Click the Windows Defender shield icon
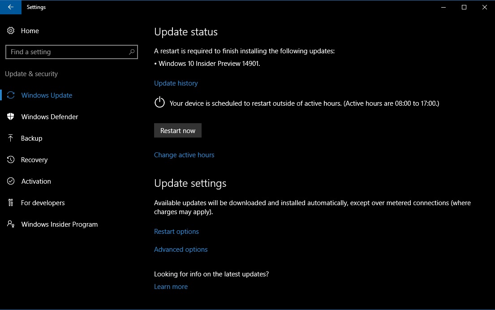The width and height of the screenshot is (495, 310). point(11,116)
